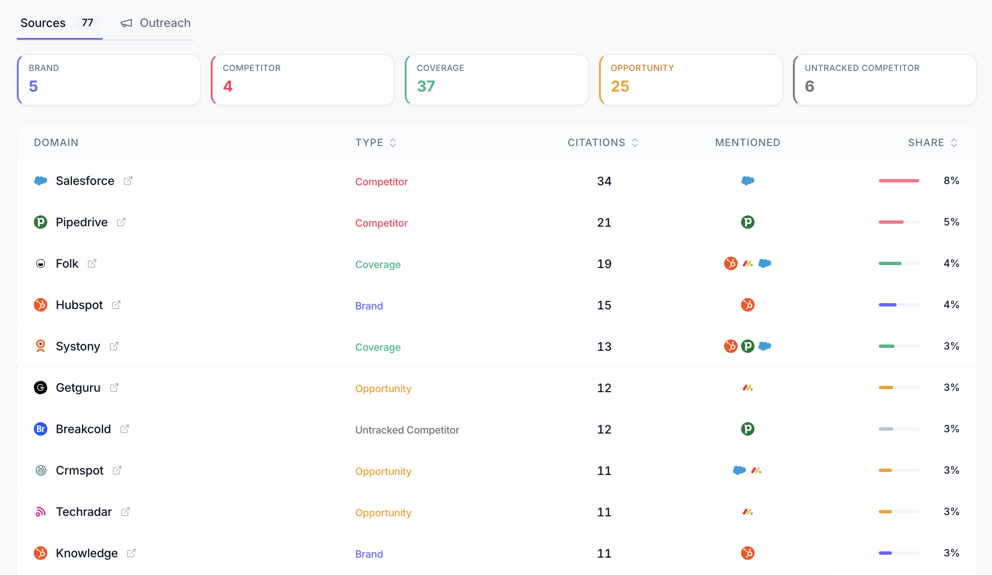Click the Techradar RSS feed icon
Screen dimensions: 992x575
tap(40, 512)
